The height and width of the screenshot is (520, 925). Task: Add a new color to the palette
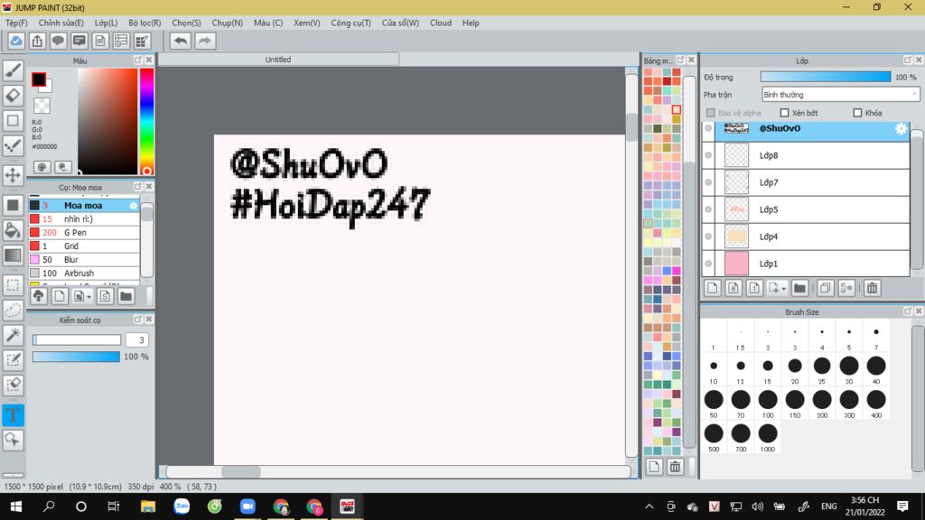[654, 467]
